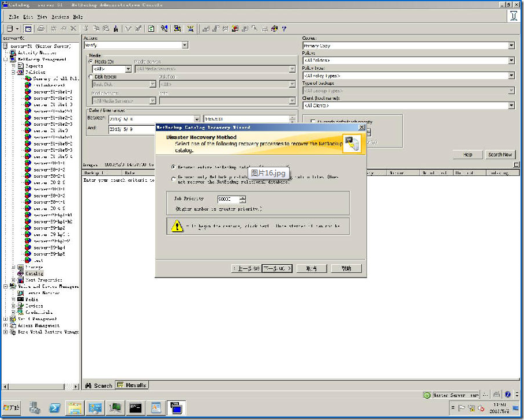The width and height of the screenshot is (524, 420).
Task: Open the Action dropdown showing Verify
Action: pos(185,45)
